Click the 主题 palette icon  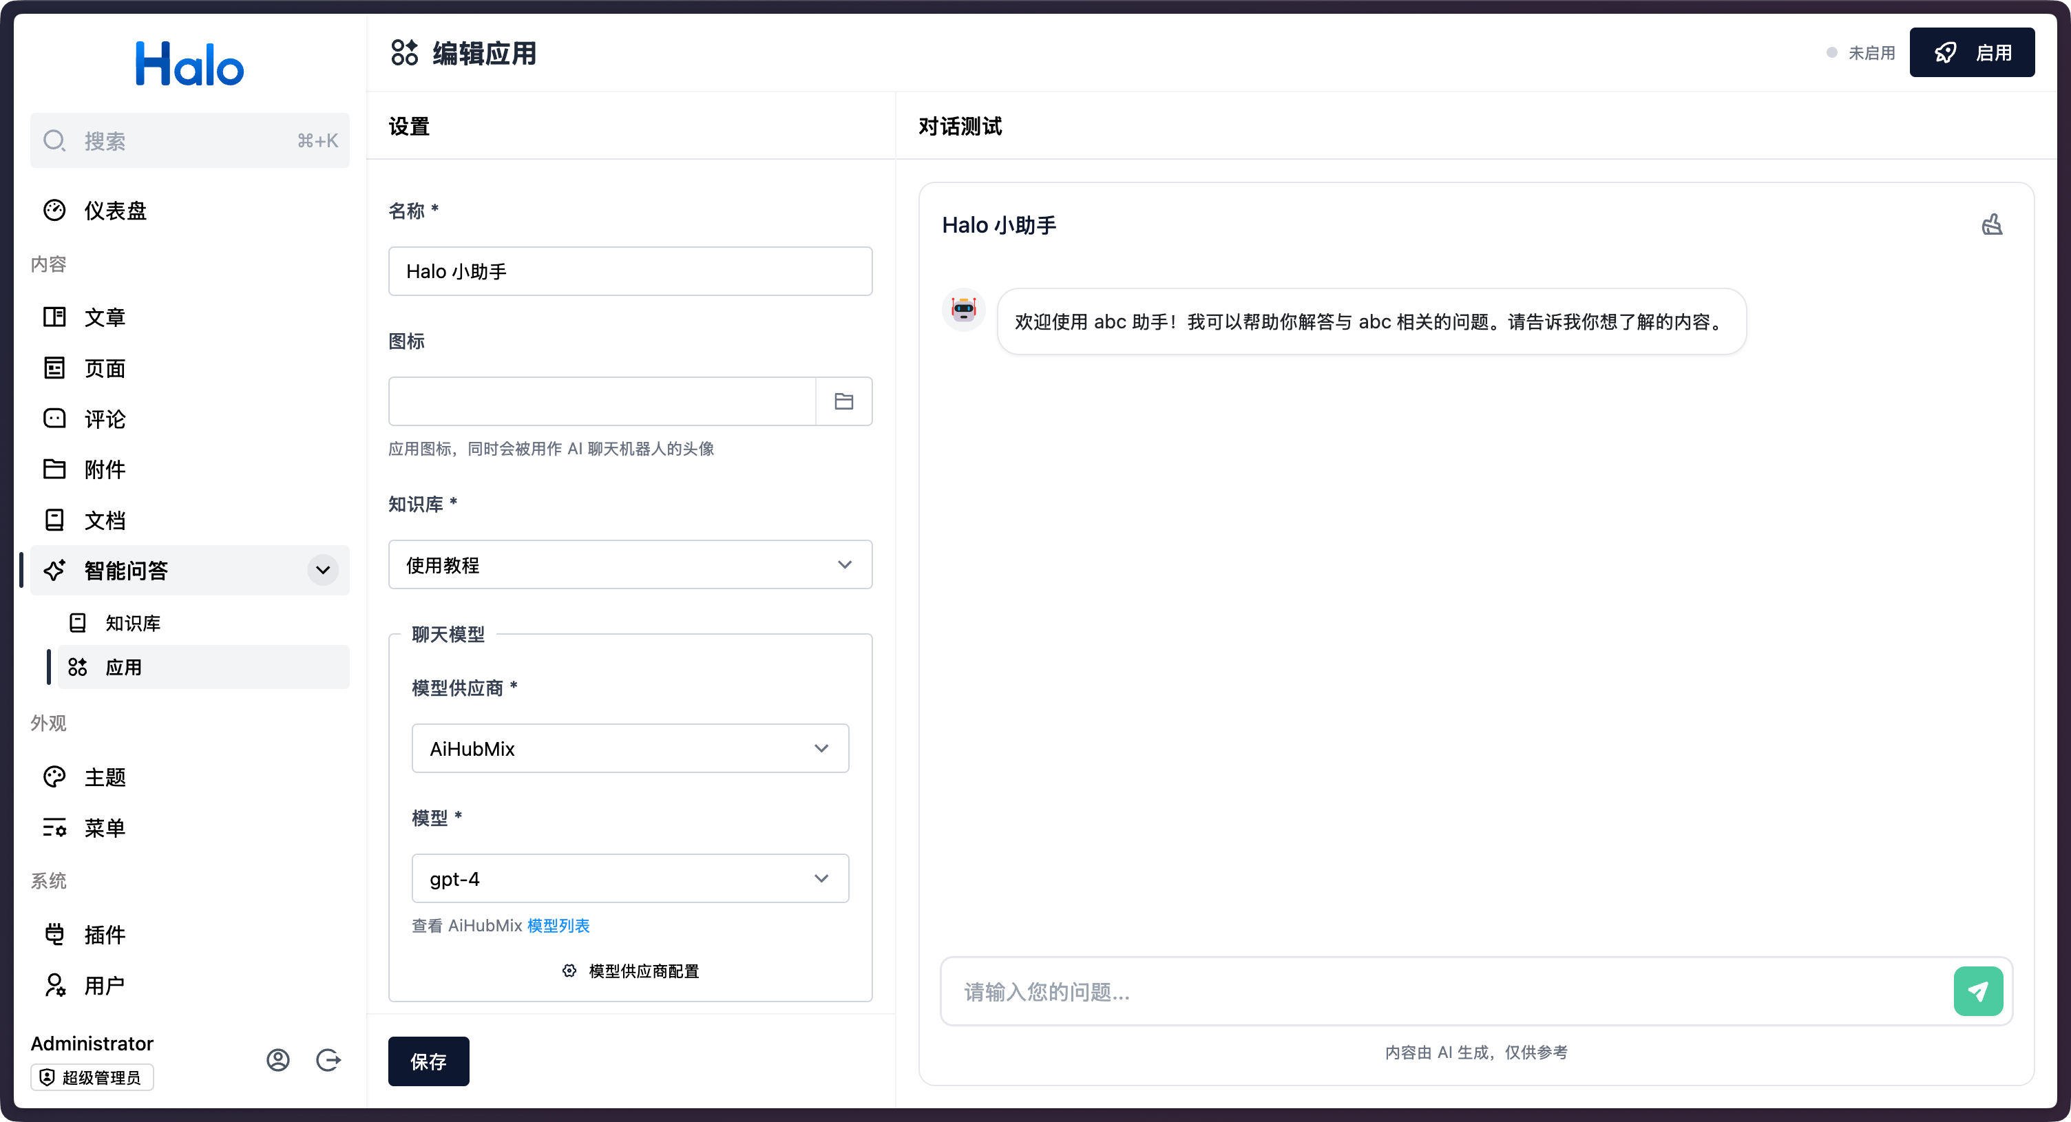tap(54, 776)
